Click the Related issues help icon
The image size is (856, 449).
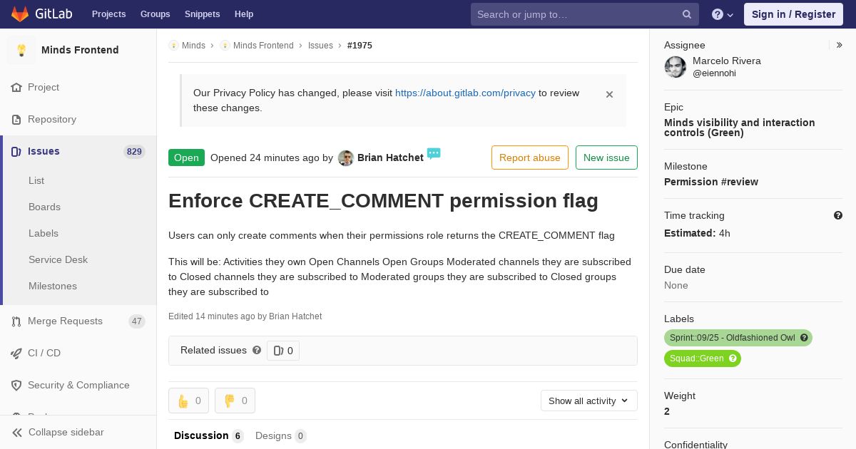257,350
